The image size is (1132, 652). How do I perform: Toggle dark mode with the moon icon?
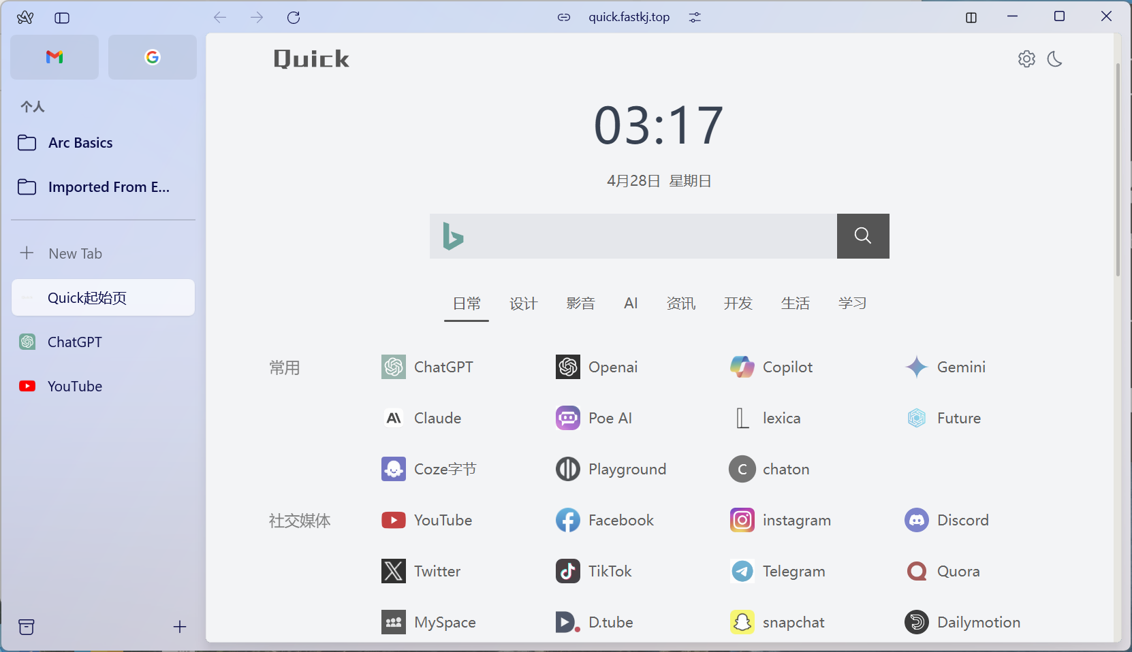[1054, 59]
